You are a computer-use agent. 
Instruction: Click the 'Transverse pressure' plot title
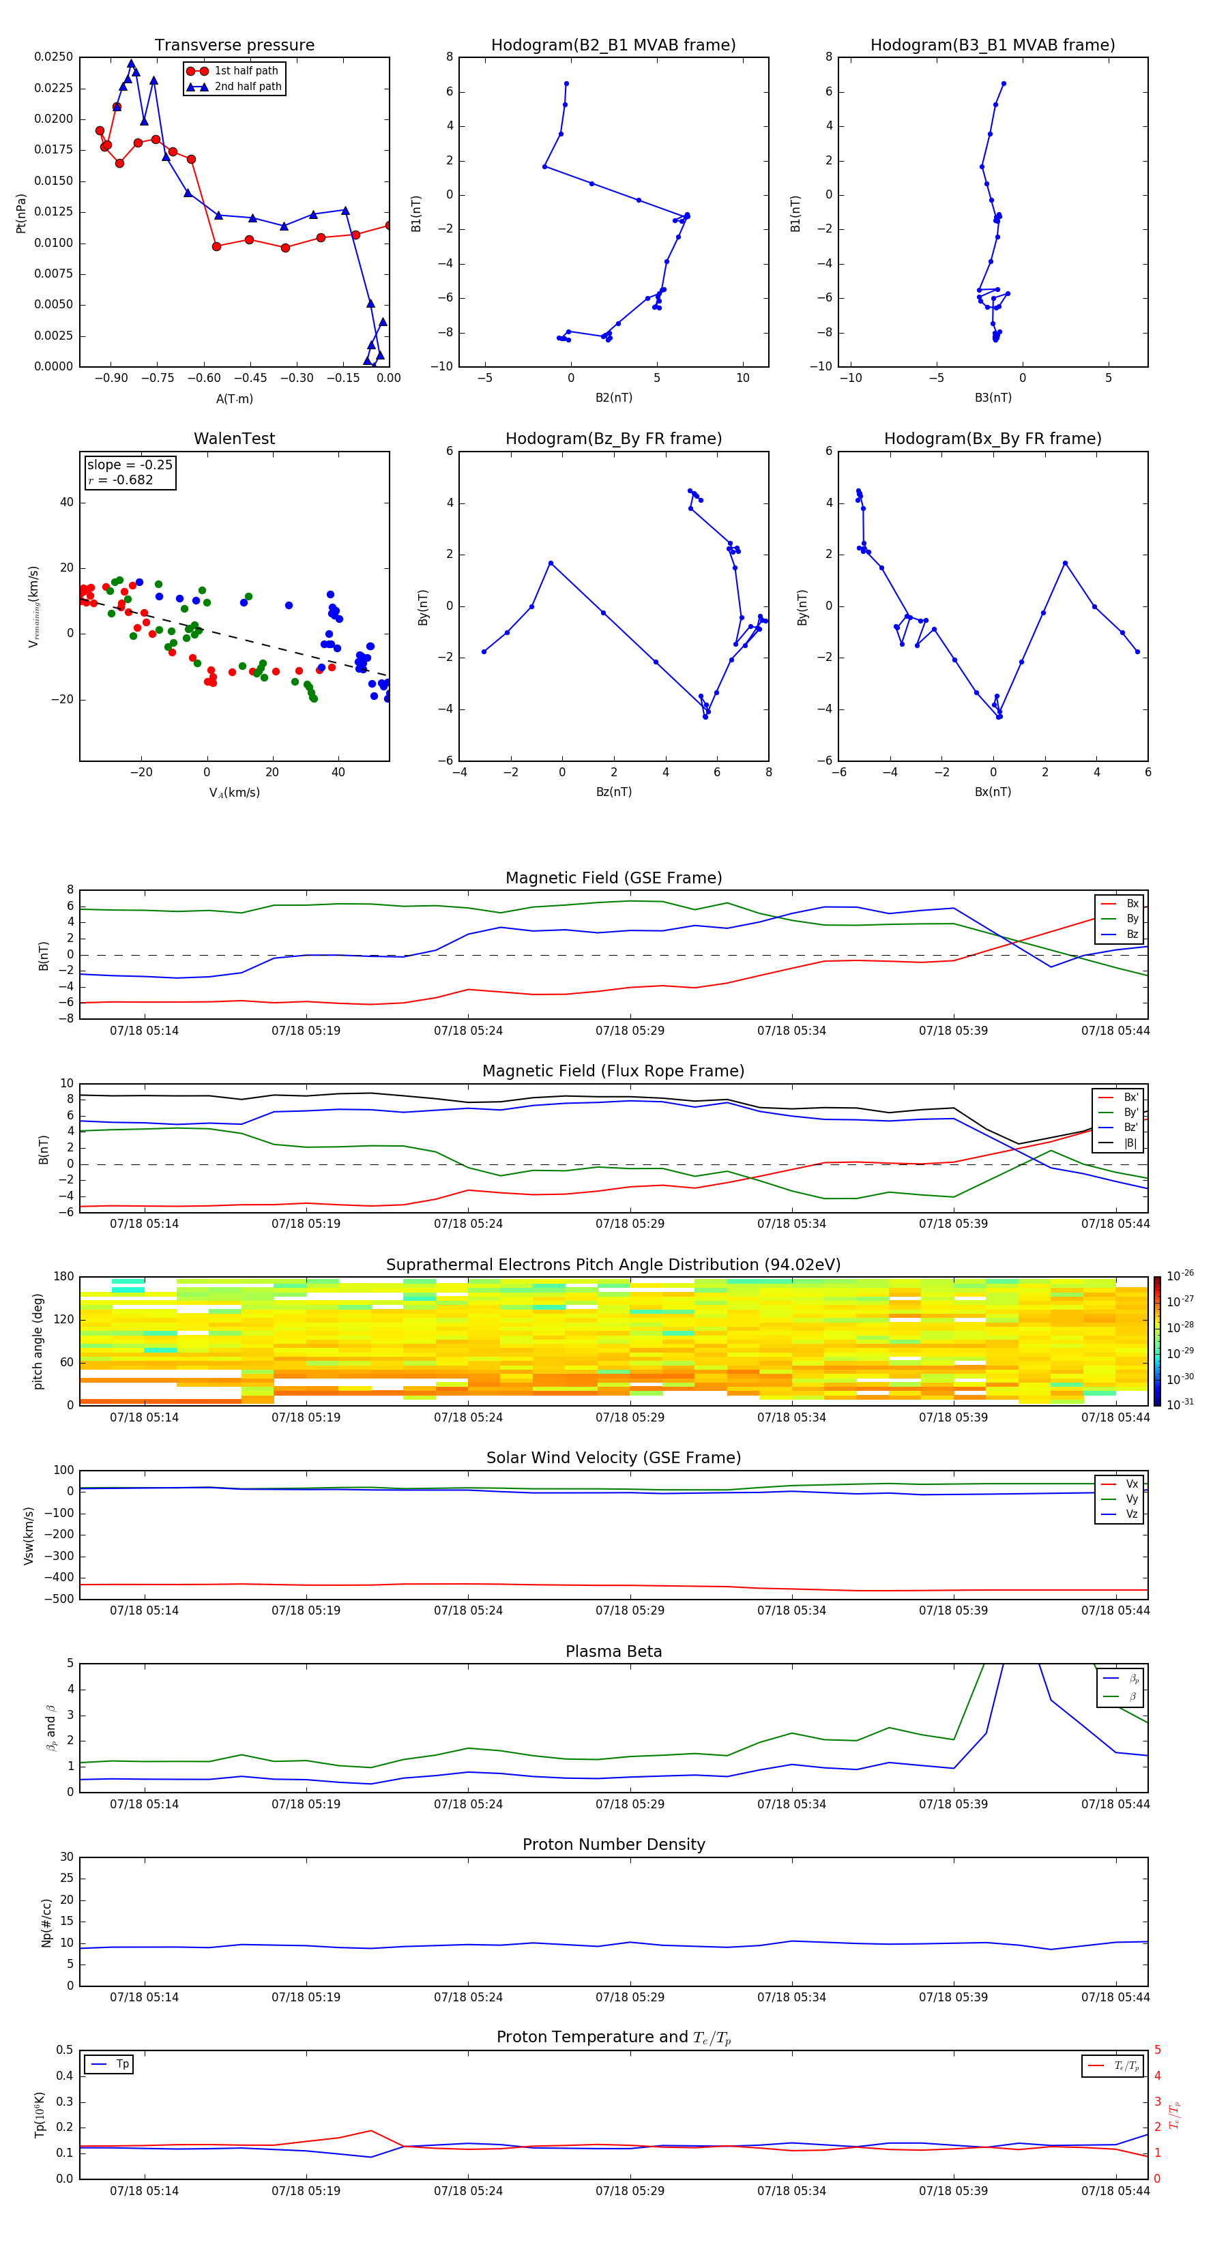click(x=234, y=46)
